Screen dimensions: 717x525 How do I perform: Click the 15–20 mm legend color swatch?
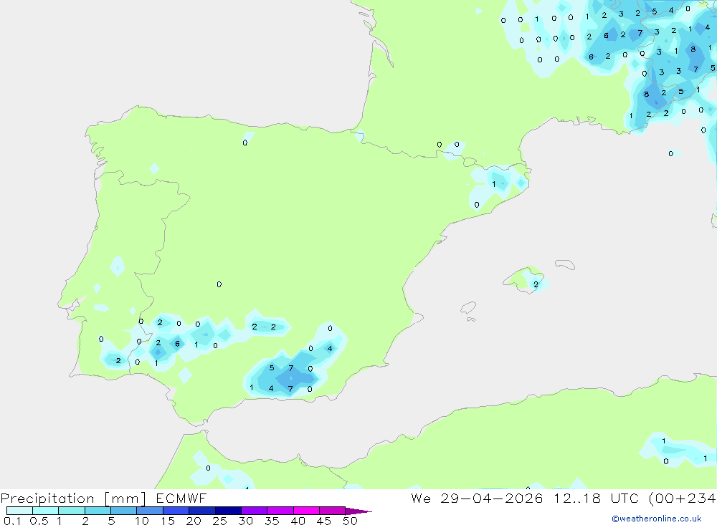(x=176, y=511)
